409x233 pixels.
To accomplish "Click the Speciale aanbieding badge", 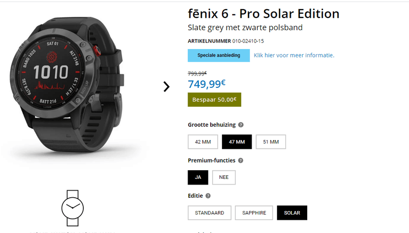I will (219, 55).
